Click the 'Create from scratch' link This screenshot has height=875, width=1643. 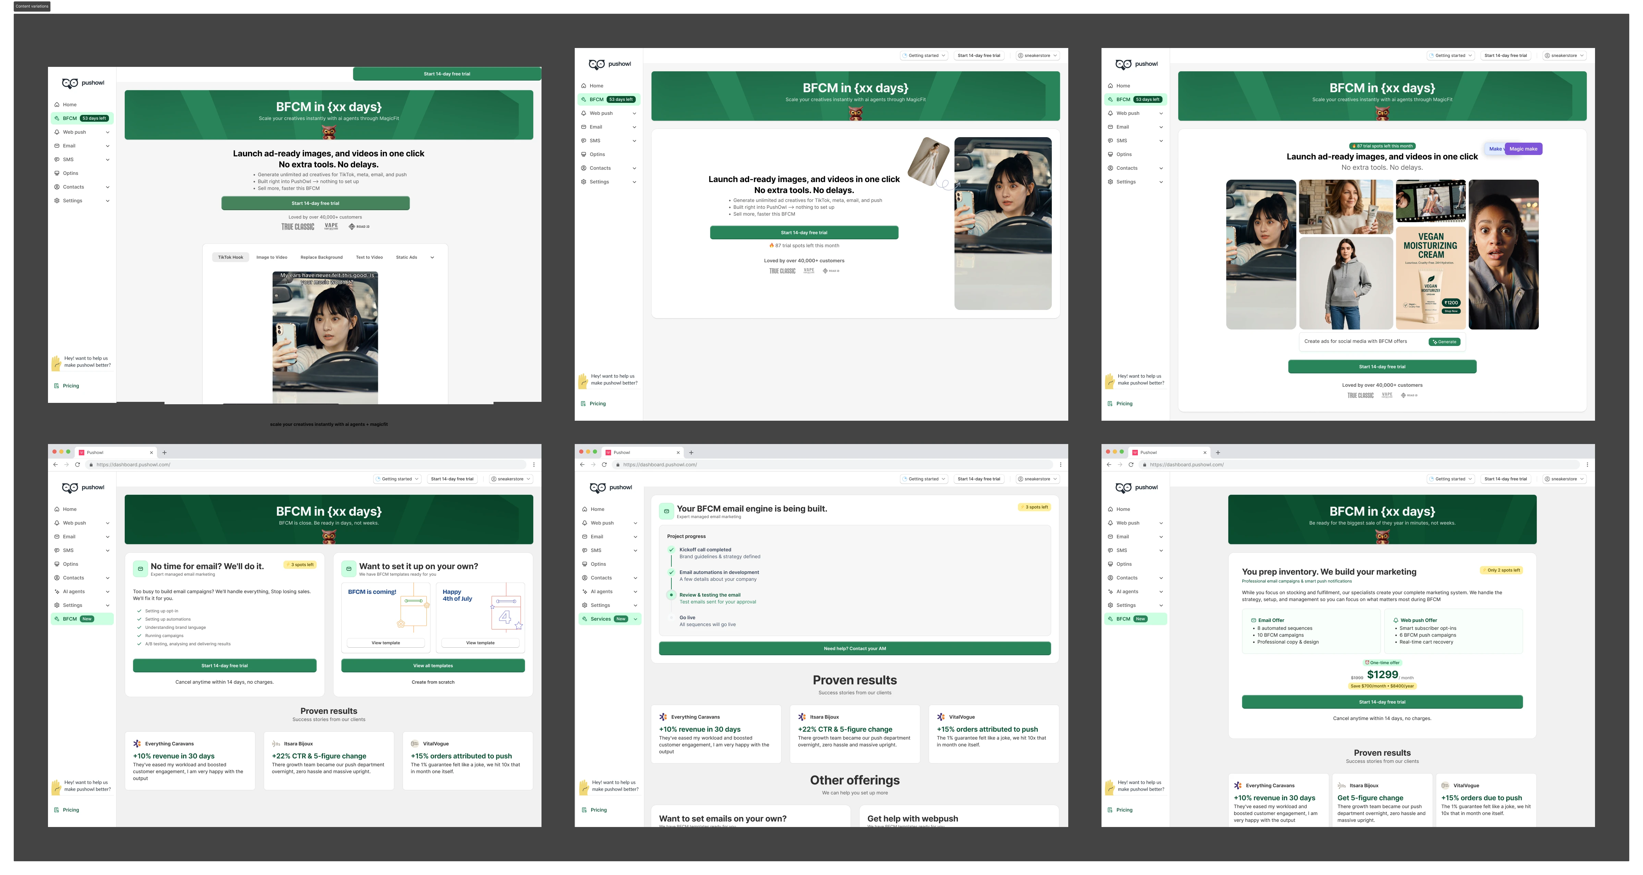pyautogui.click(x=433, y=682)
